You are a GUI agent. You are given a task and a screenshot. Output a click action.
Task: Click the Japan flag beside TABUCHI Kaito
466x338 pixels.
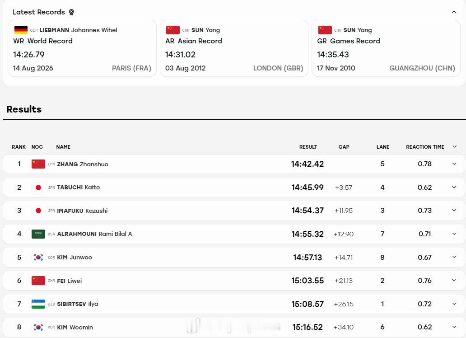38,188
